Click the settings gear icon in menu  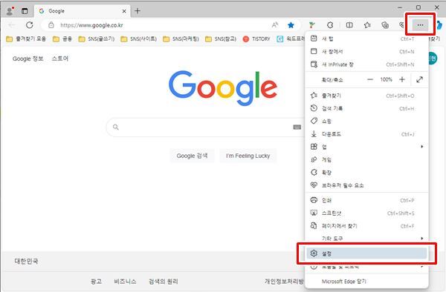pos(314,253)
